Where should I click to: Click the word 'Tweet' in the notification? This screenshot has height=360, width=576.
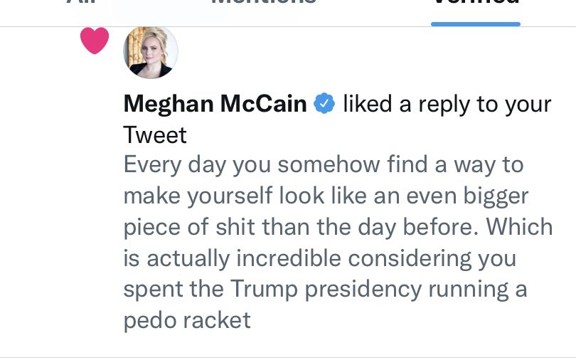tap(155, 134)
